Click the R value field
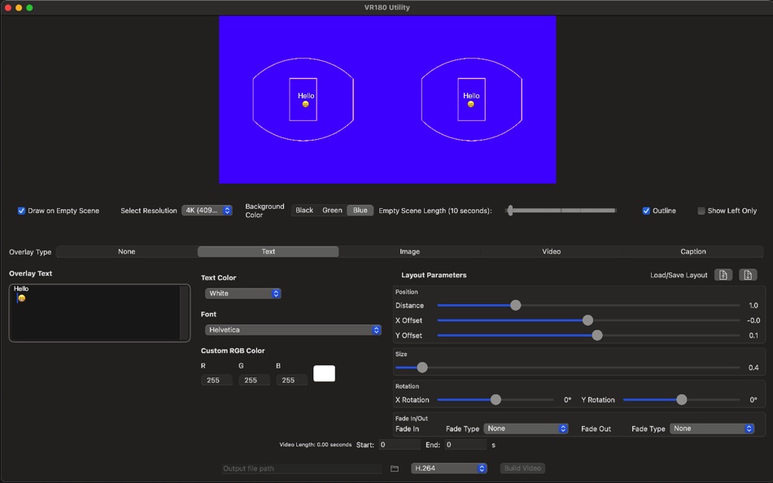The width and height of the screenshot is (773, 483). pyautogui.click(x=216, y=380)
